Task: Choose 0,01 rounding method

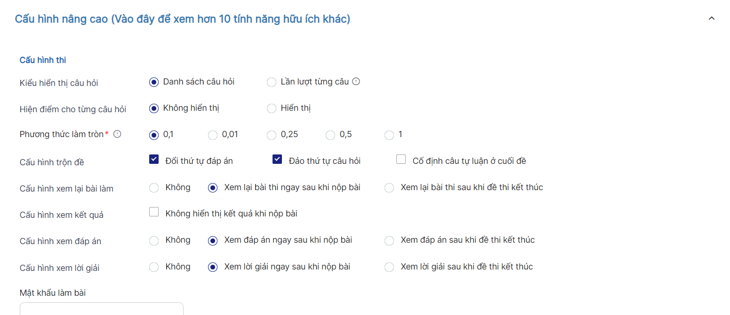Action: pyautogui.click(x=213, y=135)
